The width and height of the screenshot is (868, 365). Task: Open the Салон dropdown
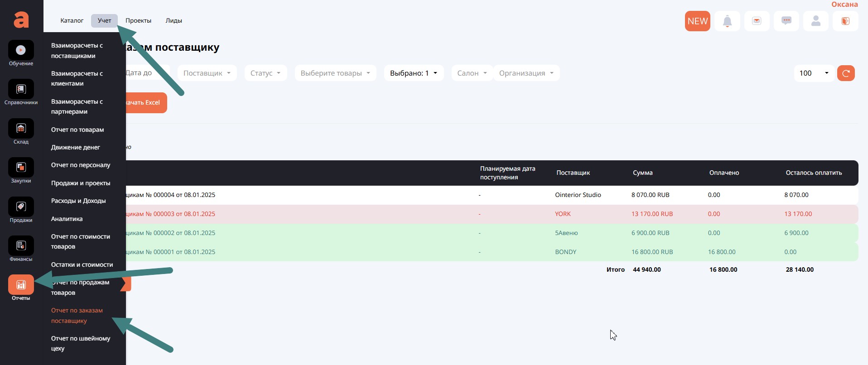point(472,73)
